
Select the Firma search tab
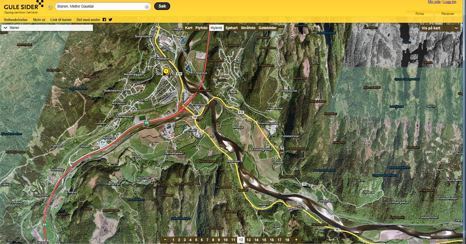pos(419,14)
